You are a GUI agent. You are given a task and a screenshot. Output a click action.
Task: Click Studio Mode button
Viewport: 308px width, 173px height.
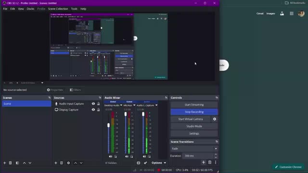194,126
